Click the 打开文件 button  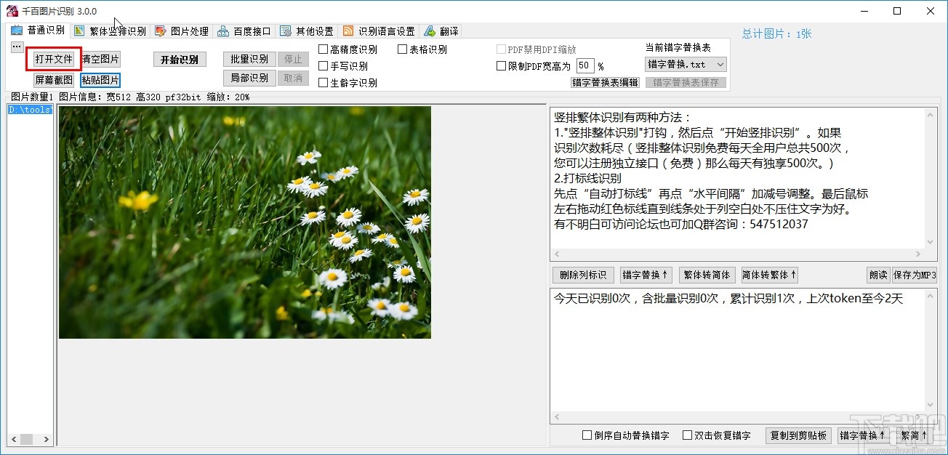click(54, 59)
